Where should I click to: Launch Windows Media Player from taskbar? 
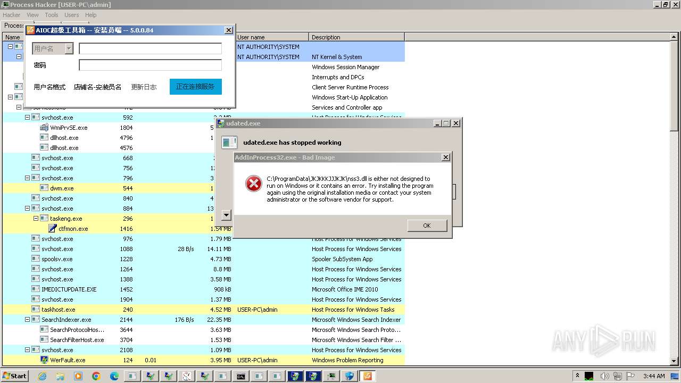(78, 376)
